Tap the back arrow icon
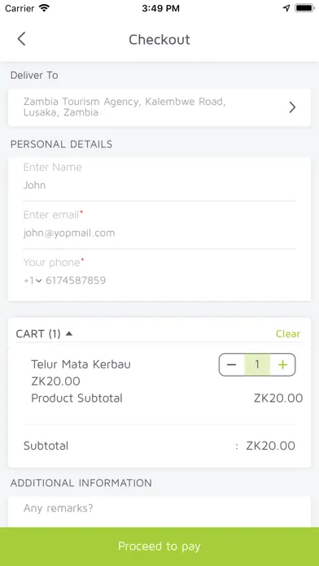This screenshot has width=319, height=566. pos(21,39)
